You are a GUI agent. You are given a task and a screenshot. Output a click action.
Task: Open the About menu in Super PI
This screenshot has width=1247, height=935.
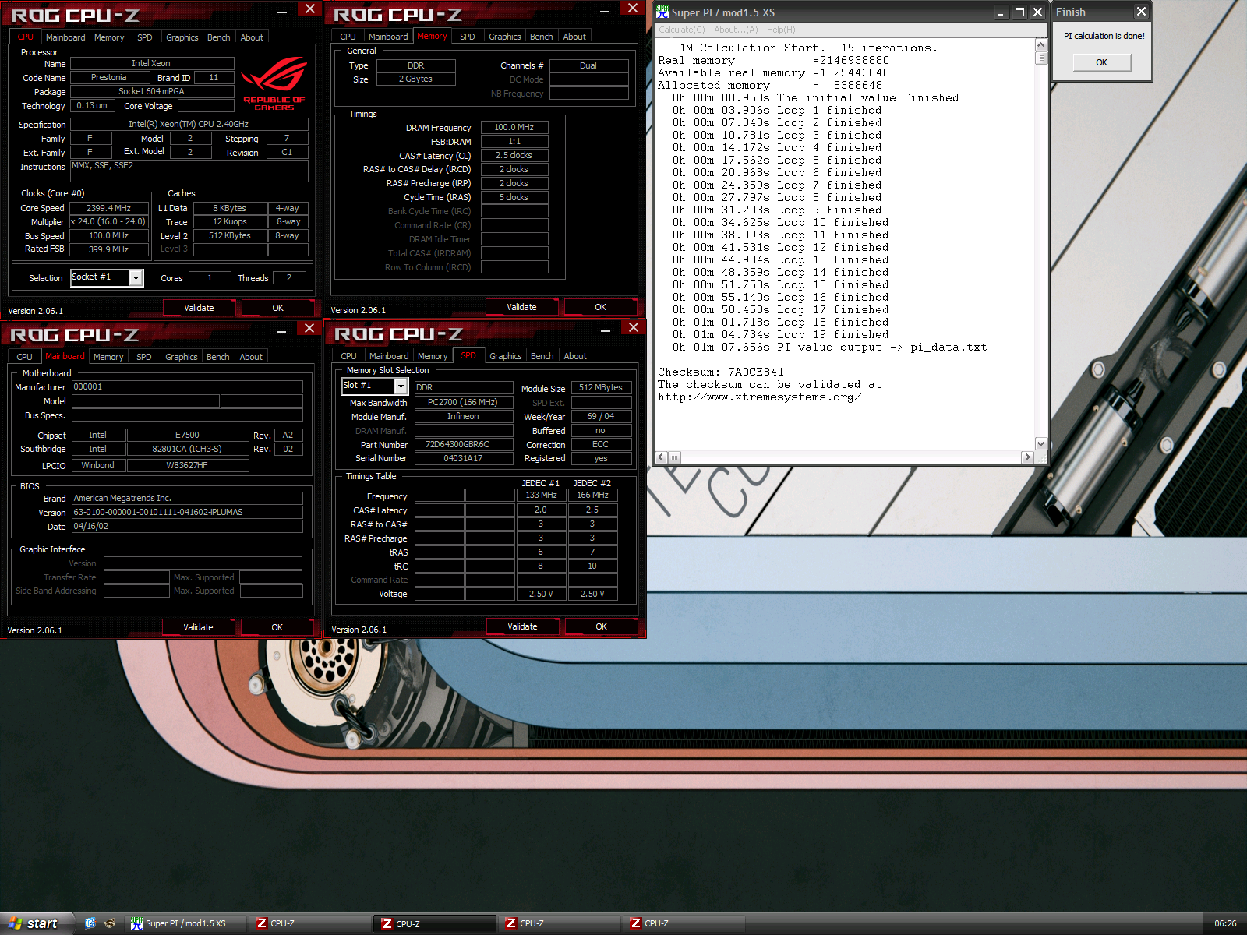(736, 30)
